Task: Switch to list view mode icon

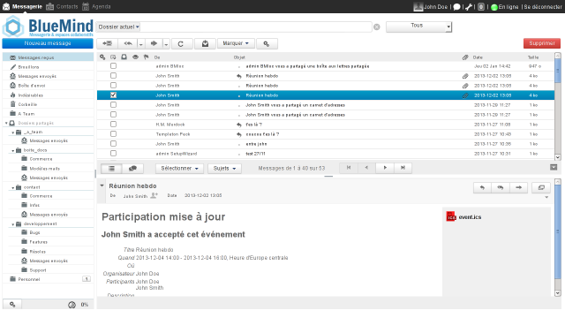Action: pos(111,169)
